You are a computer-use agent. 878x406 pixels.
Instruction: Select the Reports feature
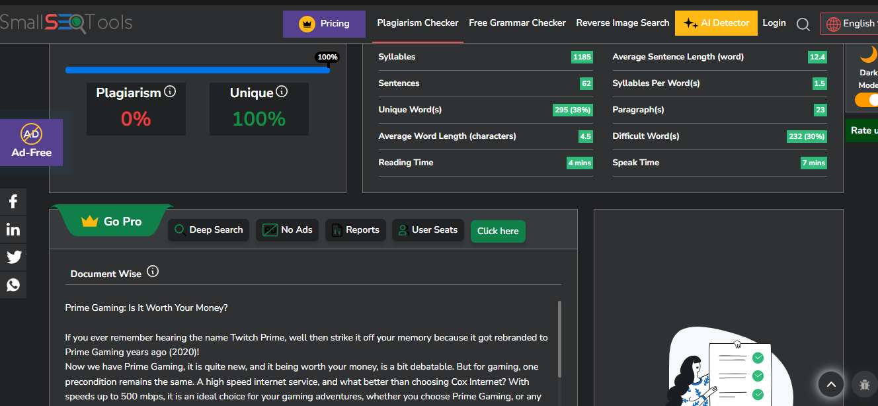[356, 230]
